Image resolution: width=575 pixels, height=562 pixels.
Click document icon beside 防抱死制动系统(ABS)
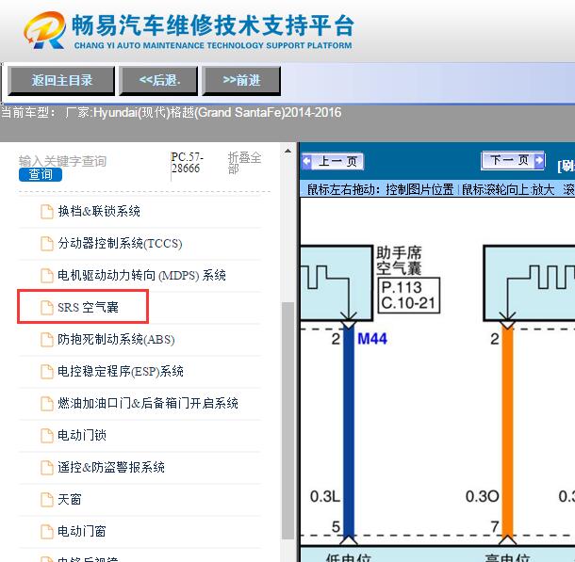pos(46,340)
